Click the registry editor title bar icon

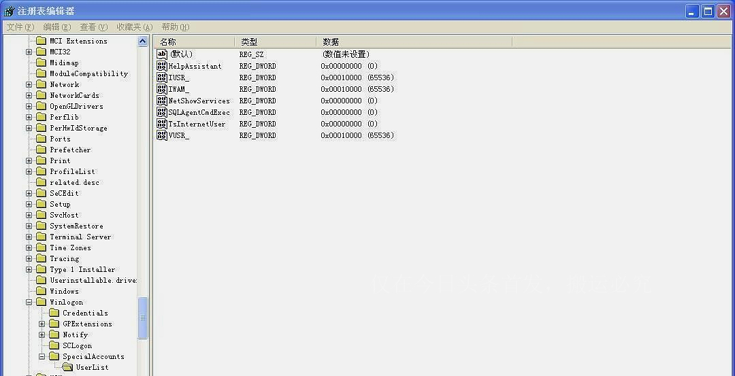pos(9,12)
